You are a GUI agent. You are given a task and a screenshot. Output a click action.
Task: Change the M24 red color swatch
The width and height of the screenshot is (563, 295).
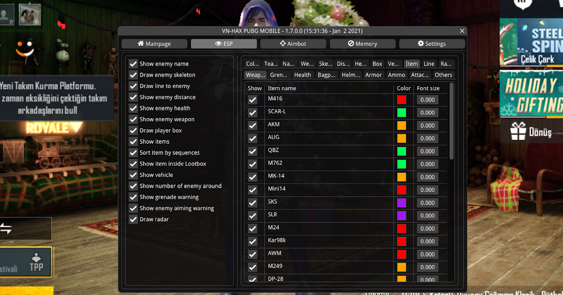[402, 229]
